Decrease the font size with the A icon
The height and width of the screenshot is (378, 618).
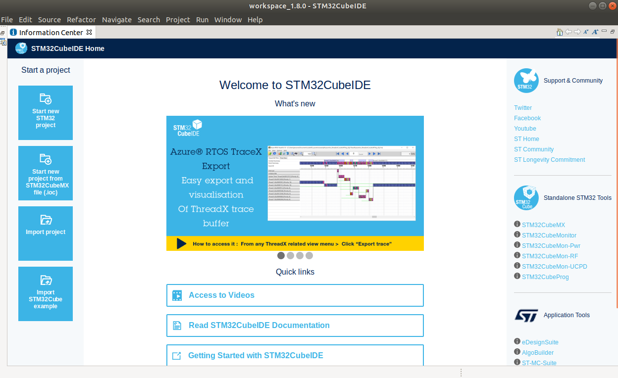[585, 31]
